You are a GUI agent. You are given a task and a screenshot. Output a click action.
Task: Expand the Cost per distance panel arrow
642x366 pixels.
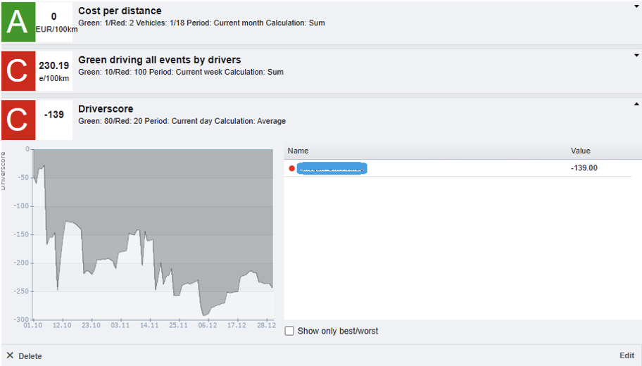(x=636, y=7)
